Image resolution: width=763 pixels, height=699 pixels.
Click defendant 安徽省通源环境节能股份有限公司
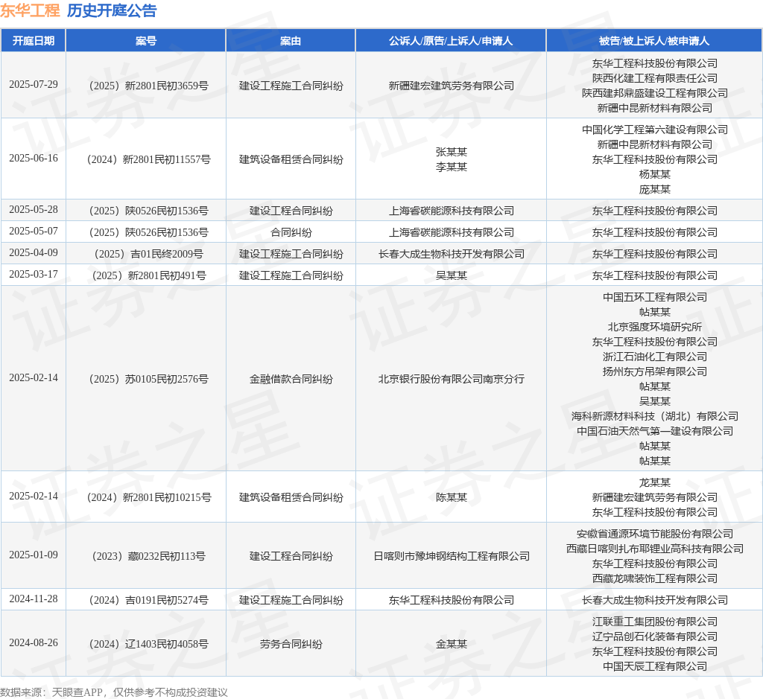(x=654, y=534)
